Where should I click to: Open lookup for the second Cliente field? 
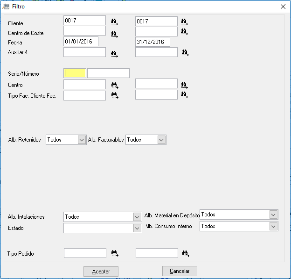(x=184, y=22)
